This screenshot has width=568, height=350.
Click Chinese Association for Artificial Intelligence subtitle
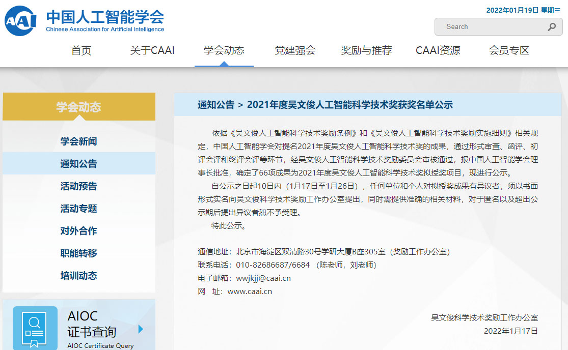105,30
